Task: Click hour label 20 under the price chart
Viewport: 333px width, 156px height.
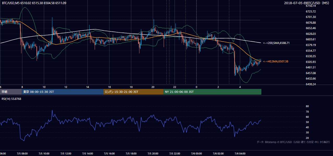Action: tap(153, 87)
